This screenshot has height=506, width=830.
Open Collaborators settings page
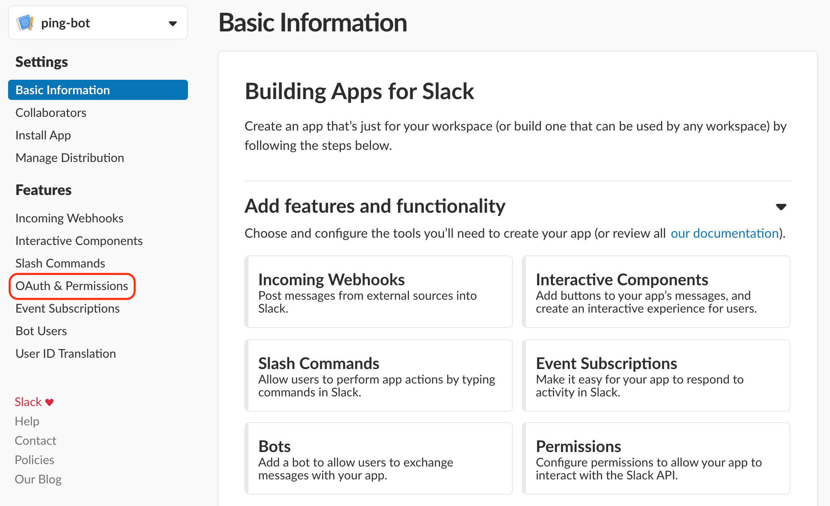point(51,112)
